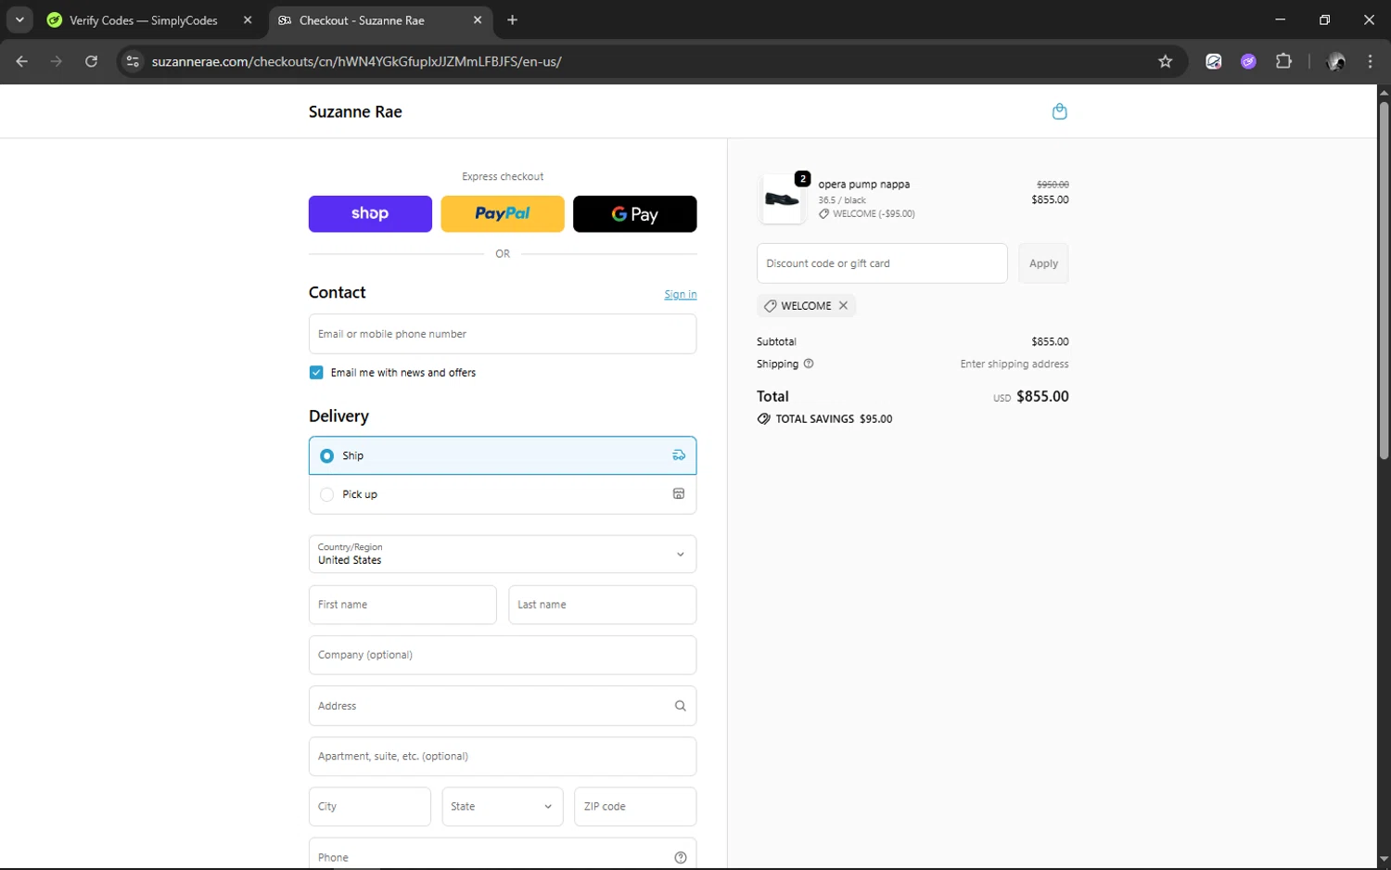1391x870 pixels.
Task: Open Chrome's three-dot menu
Action: (x=1370, y=61)
